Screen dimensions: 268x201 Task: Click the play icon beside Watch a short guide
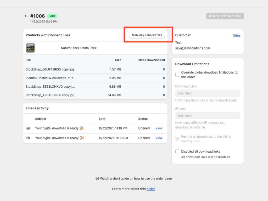97,178
